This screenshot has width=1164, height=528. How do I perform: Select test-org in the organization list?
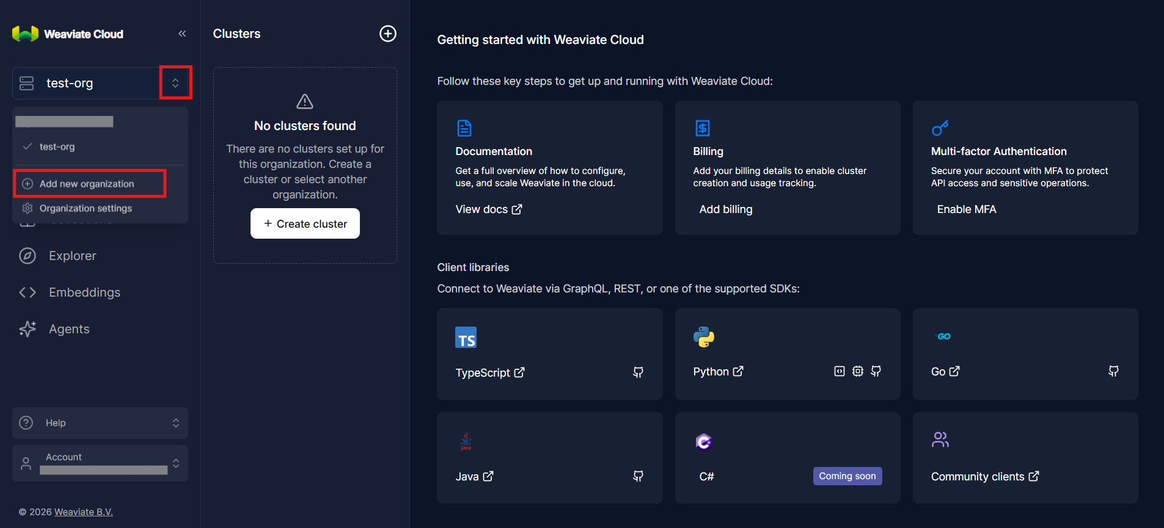pos(57,146)
